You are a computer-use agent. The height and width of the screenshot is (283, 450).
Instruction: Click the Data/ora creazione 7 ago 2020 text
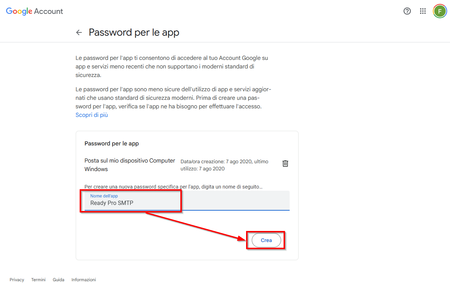pyautogui.click(x=224, y=165)
